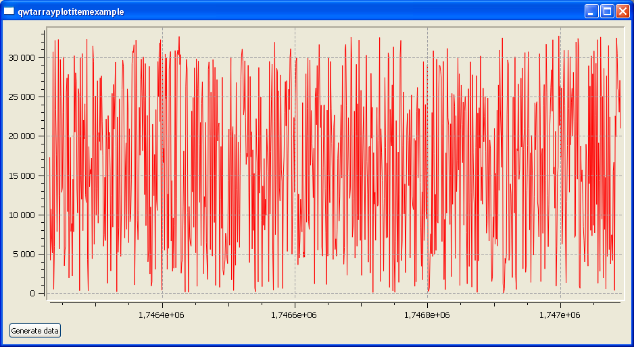Close the qwtarrayplotitemexample window
Viewport: 634px width, 347px height.
tap(623, 11)
